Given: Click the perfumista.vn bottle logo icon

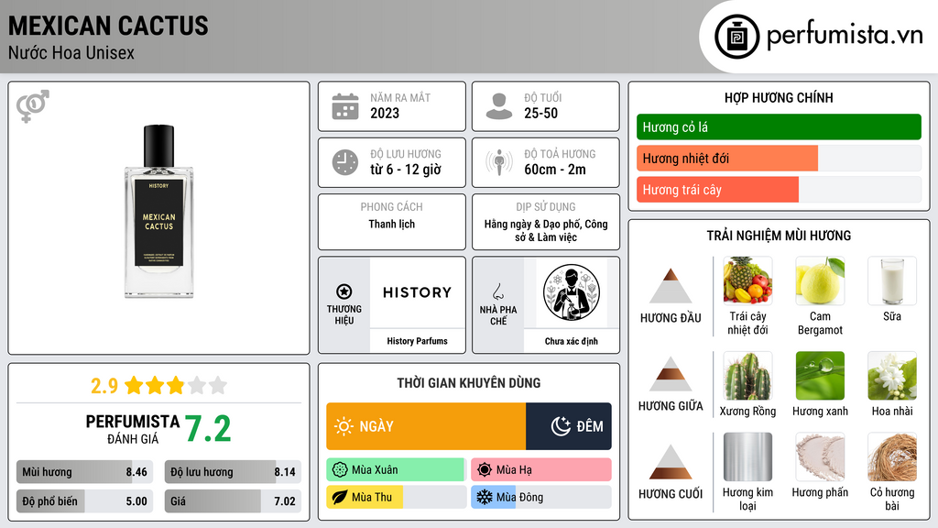Looking at the screenshot, I should (x=736, y=37).
